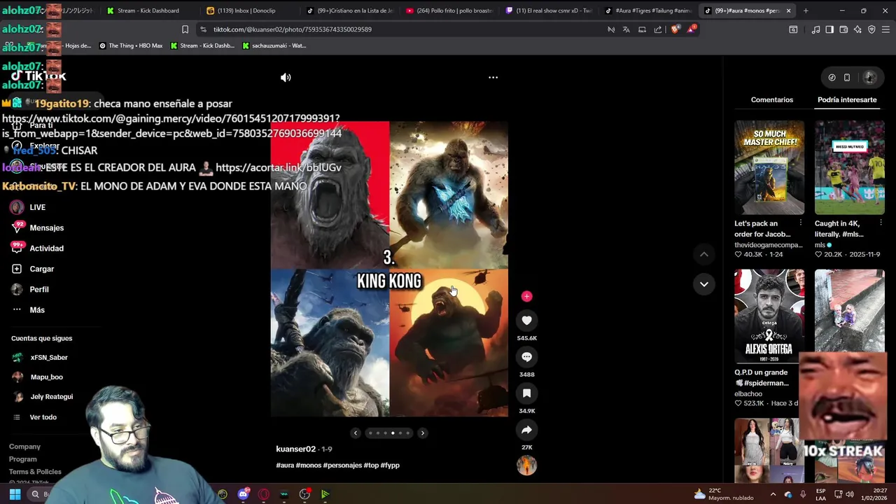Open Windows Start menu
This screenshot has height=504, width=896.
[15, 494]
